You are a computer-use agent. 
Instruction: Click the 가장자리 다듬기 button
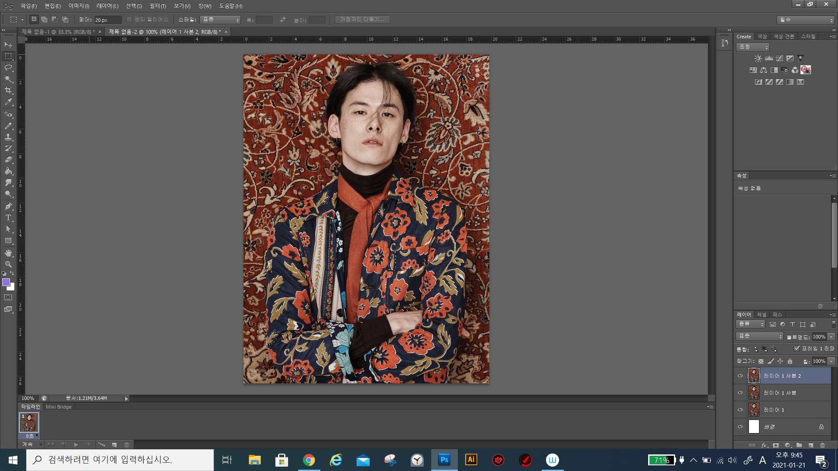[x=362, y=20]
